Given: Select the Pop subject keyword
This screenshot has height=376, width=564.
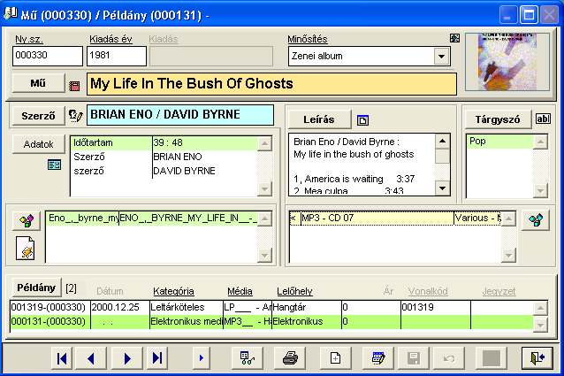Looking at the screenshot, I should click(499, 142).
